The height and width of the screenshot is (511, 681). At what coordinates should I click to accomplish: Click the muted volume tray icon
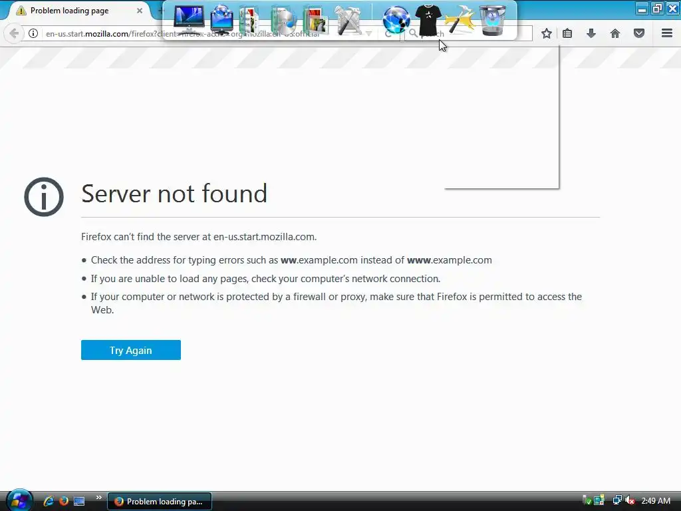[630, 501]
